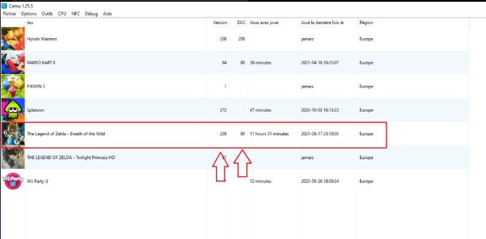
Task: Click the Cemu app icon in title bar
Action: (x=5, y=5)
